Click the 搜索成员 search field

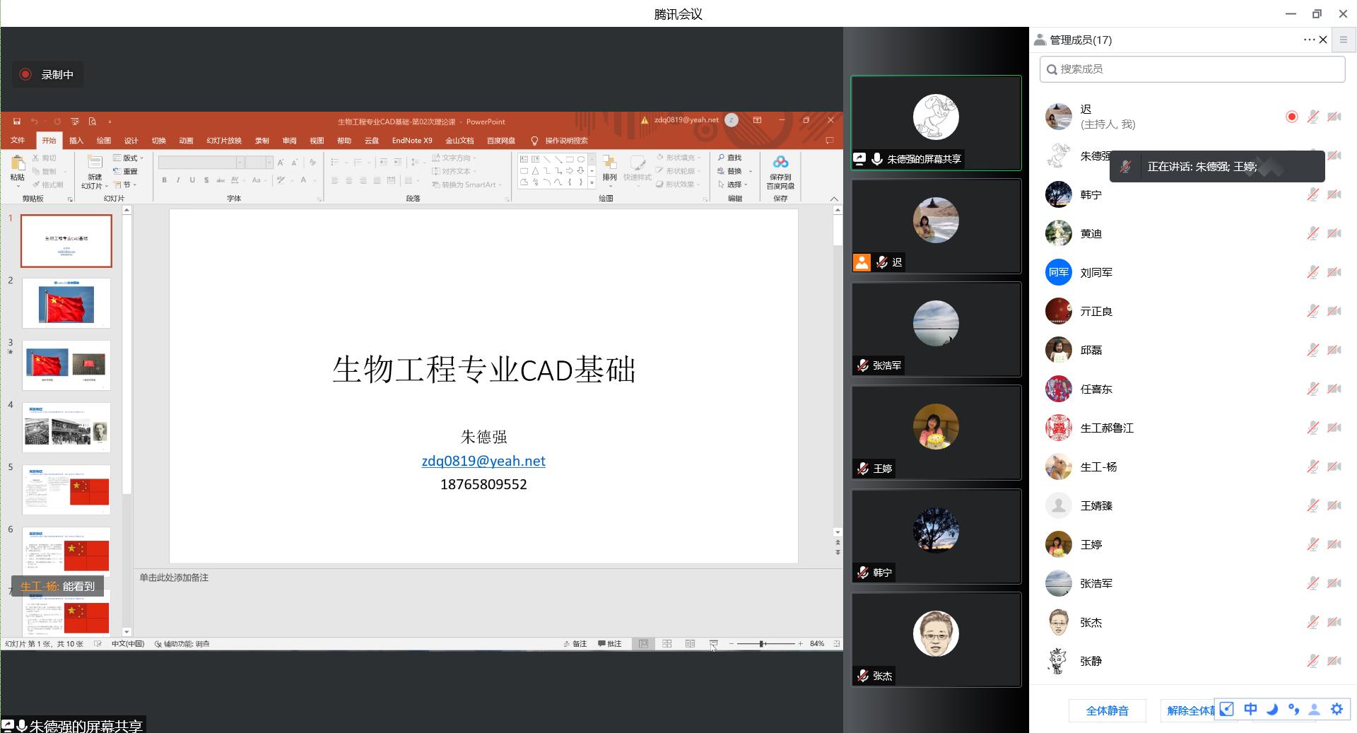tap(1192, 69)
